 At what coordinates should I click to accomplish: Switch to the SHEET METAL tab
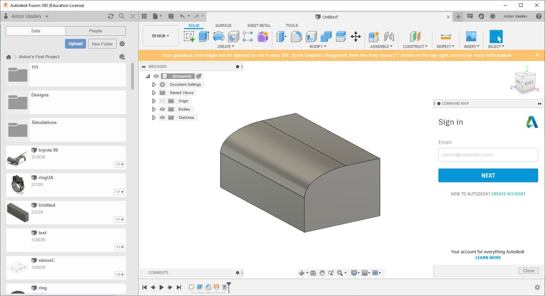[259, 26]
